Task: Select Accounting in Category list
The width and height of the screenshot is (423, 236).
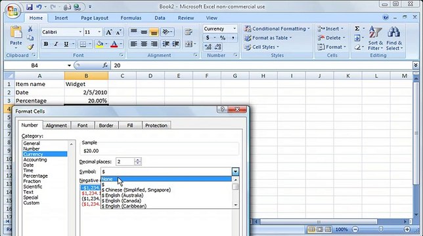Action: click(x=35, y=159)
